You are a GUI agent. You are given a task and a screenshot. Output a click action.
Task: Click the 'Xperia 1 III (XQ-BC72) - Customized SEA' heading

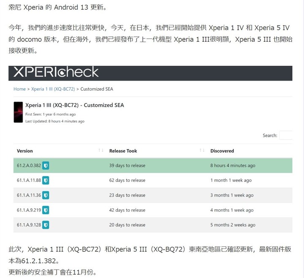coord(75,105)
